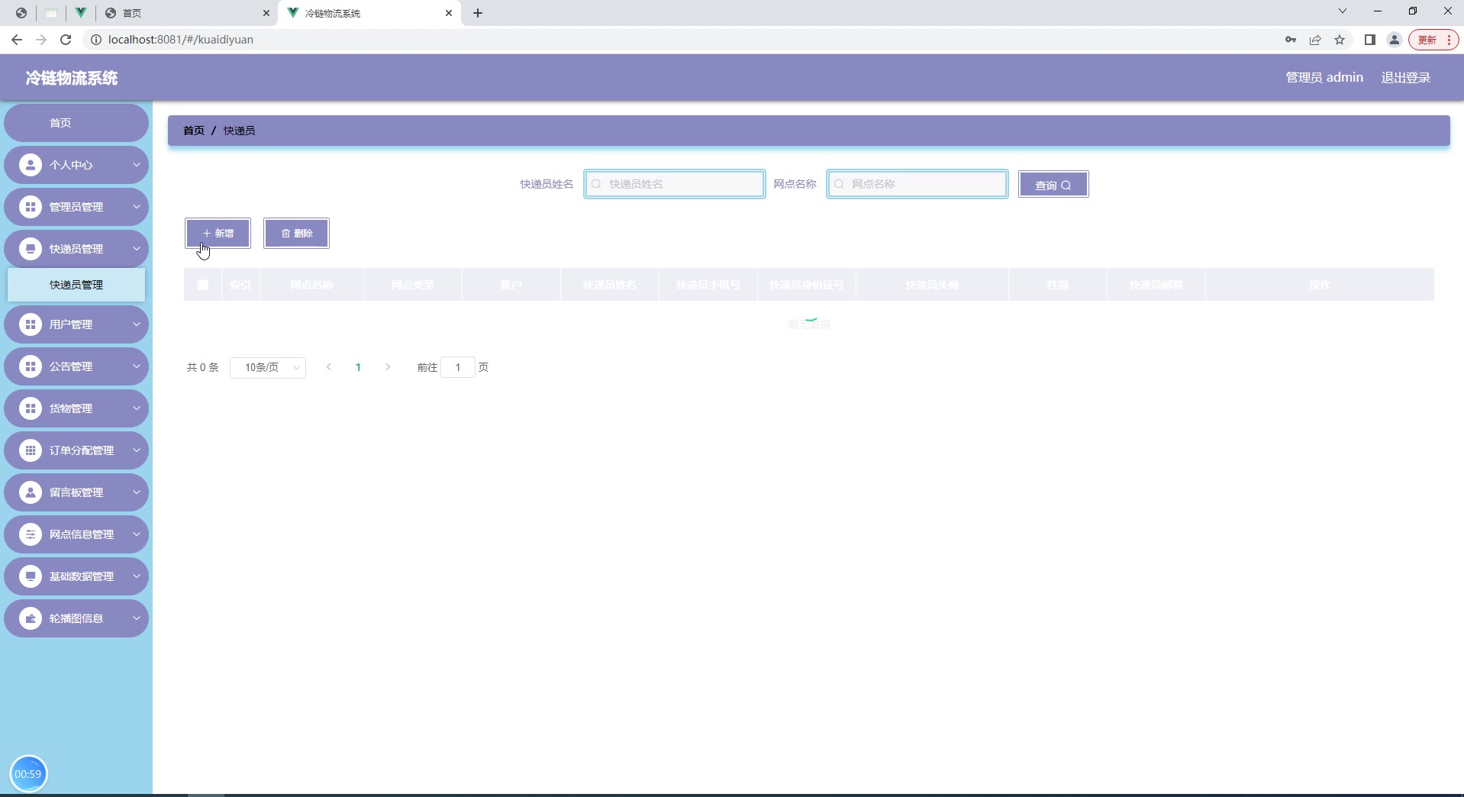Open the saved passwords key icon

point(1291,40)
